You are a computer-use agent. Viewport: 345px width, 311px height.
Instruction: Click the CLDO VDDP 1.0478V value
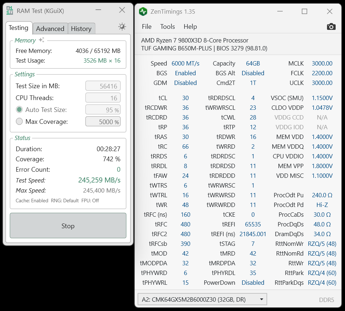pyautogui.click(x=322, y=108)
